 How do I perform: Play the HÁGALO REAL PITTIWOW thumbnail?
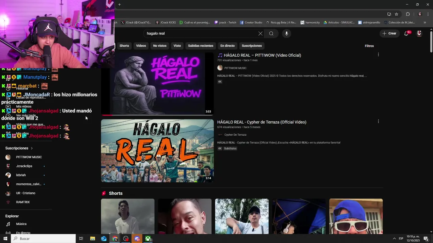[157, 84]
